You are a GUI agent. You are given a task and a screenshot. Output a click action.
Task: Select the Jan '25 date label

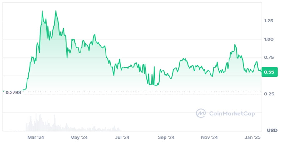click(x=252, y=137)
